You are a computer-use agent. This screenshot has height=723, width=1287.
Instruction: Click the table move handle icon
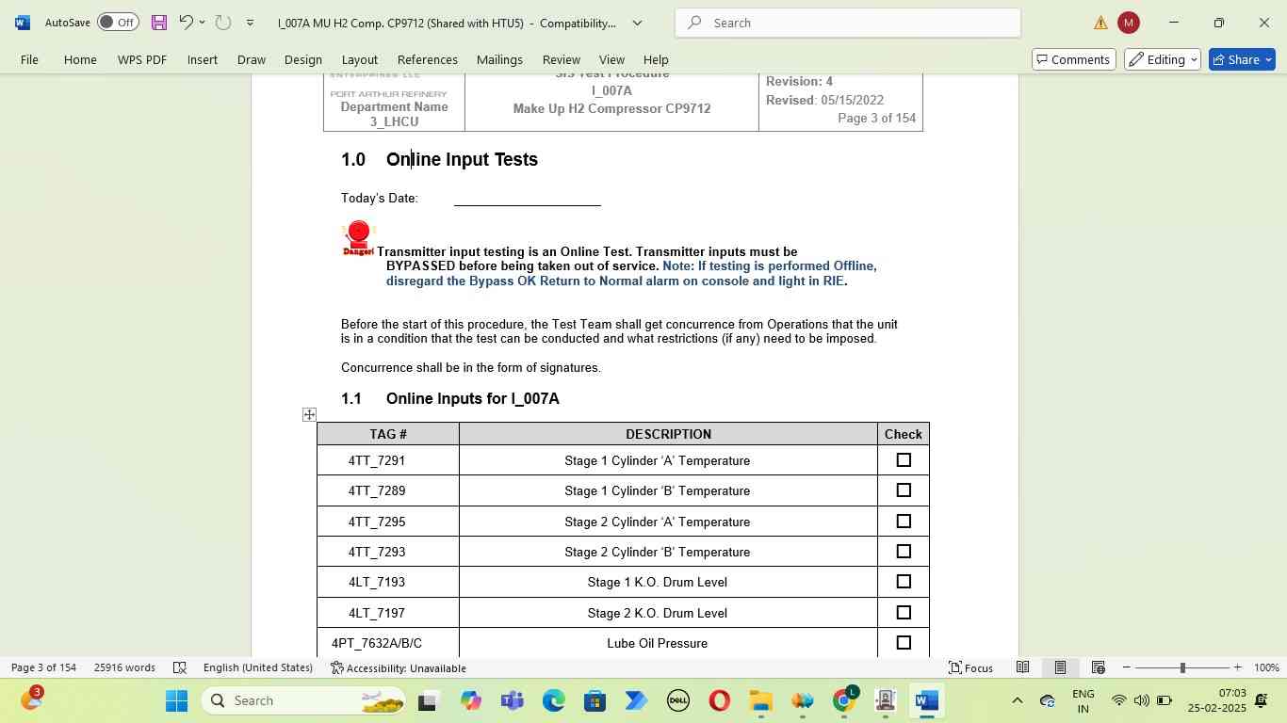coord(309,414)
